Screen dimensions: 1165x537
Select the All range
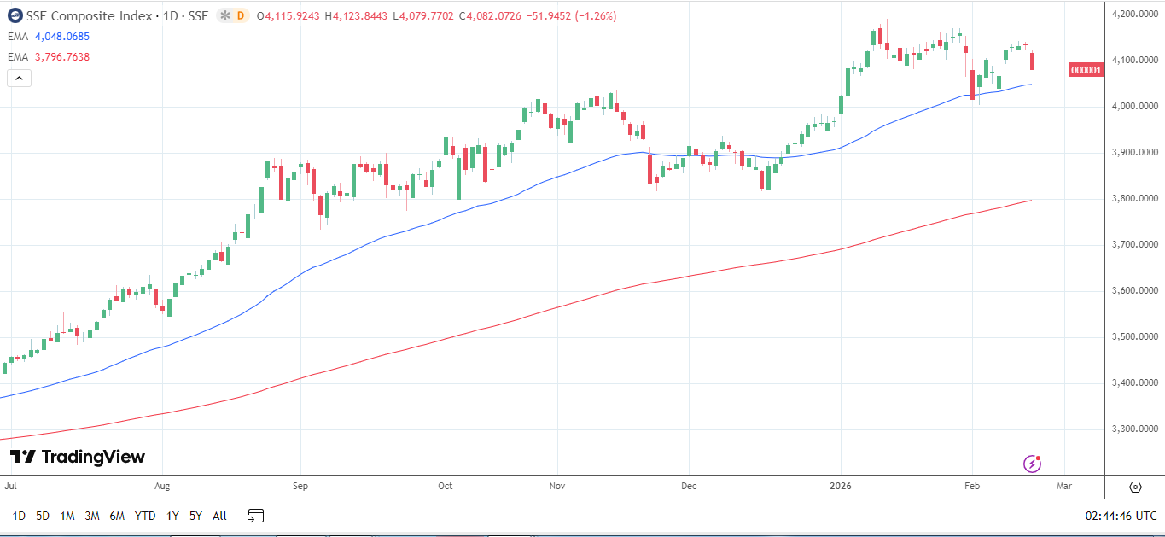click(x=218, y=516)
